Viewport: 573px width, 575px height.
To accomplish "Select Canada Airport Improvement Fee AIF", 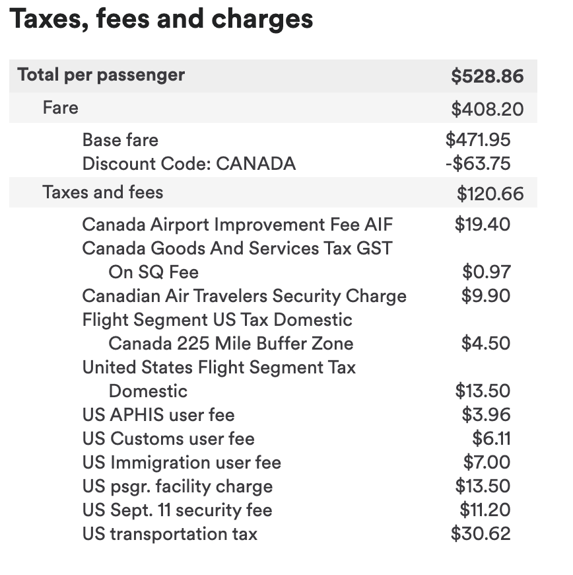I will click(237, 225).
